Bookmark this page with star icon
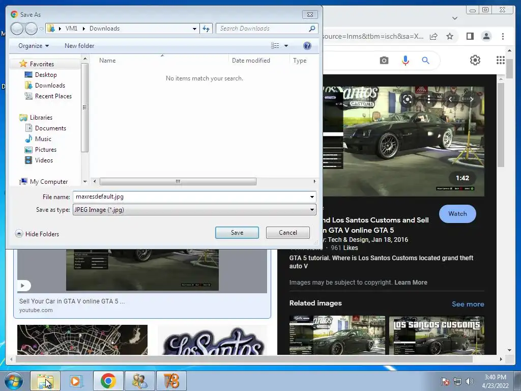The height and width of the screenshot is (391, 521). click(x=450, y=36)
